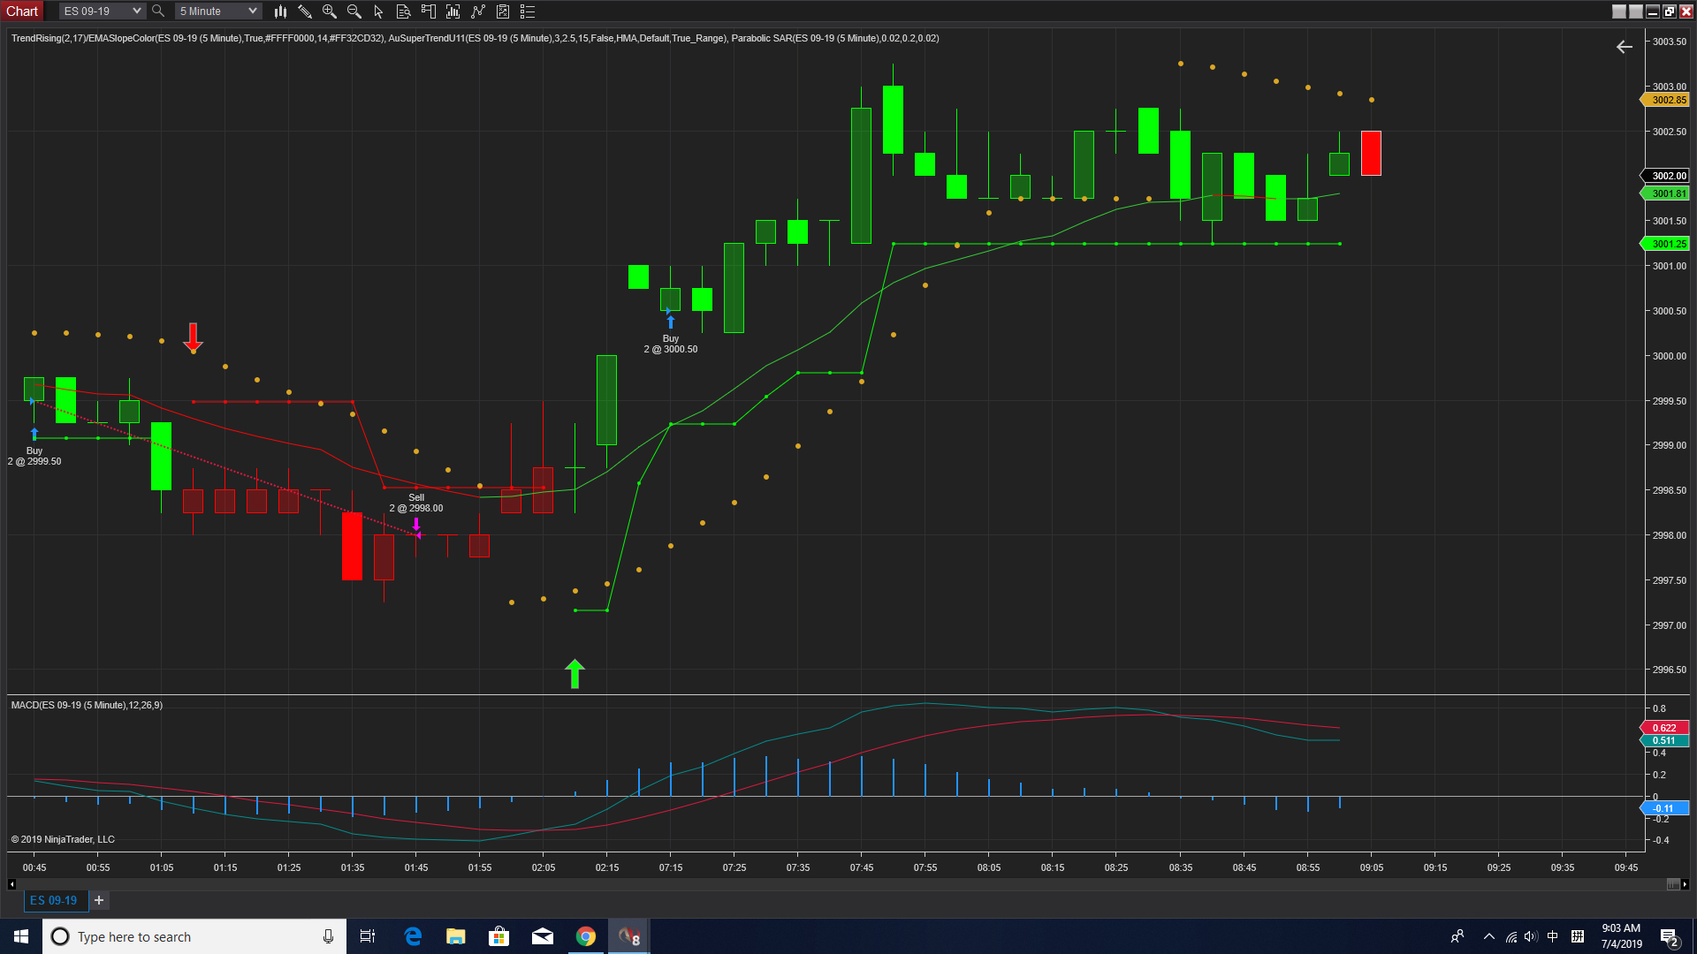The image size is (1697, 954).
Task: Select the drawing tools pencil icon
Action: [305, 11]
